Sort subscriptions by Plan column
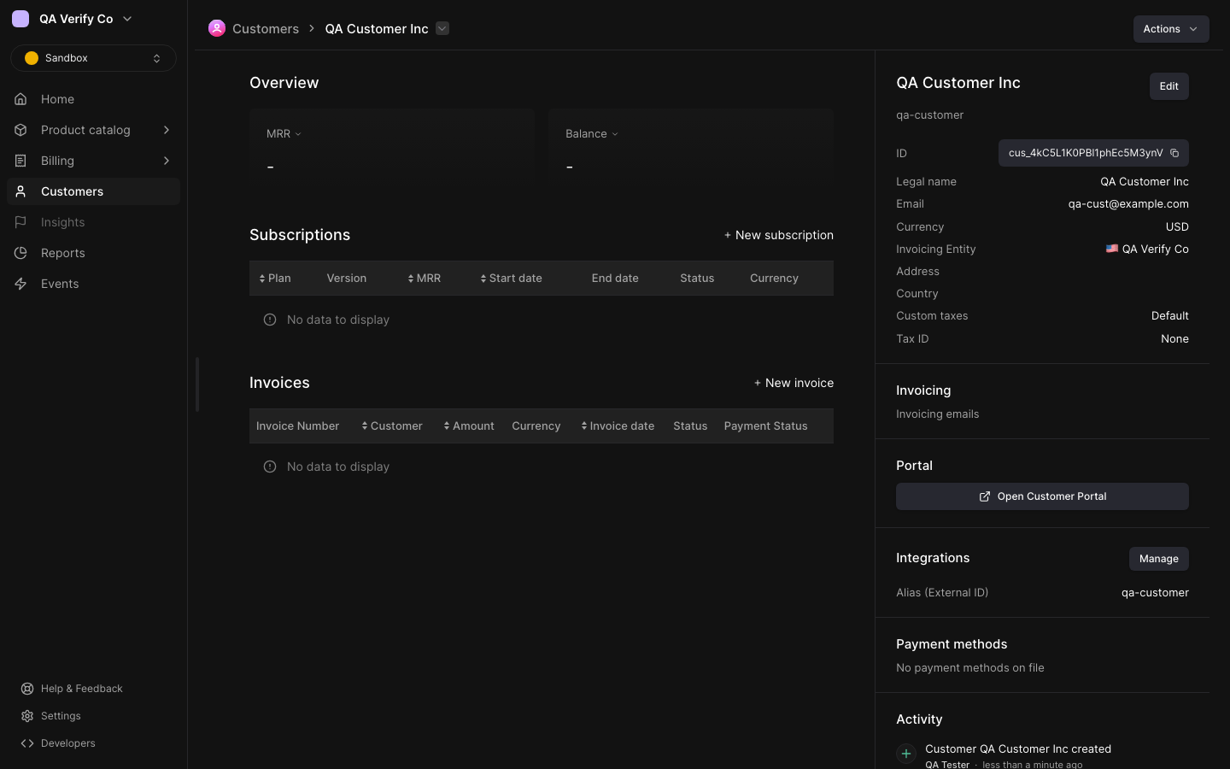This screenshot has width=1230, height=769. (275, 279)
